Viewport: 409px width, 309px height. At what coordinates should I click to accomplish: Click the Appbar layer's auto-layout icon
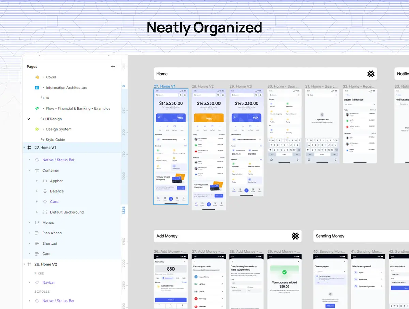coord(45,181)
